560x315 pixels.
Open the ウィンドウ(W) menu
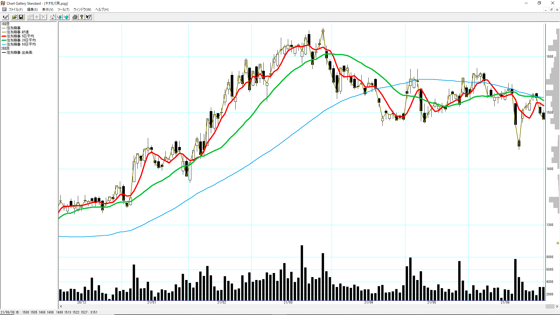click(x=82, y=10)
